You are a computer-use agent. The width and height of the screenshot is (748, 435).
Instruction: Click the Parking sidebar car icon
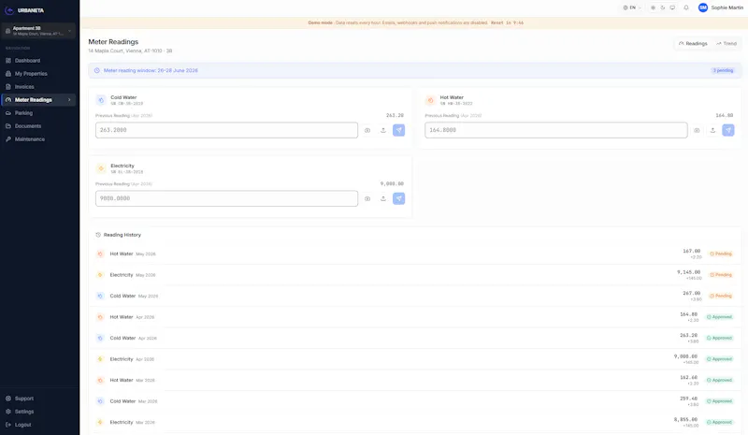click(8, 113)
